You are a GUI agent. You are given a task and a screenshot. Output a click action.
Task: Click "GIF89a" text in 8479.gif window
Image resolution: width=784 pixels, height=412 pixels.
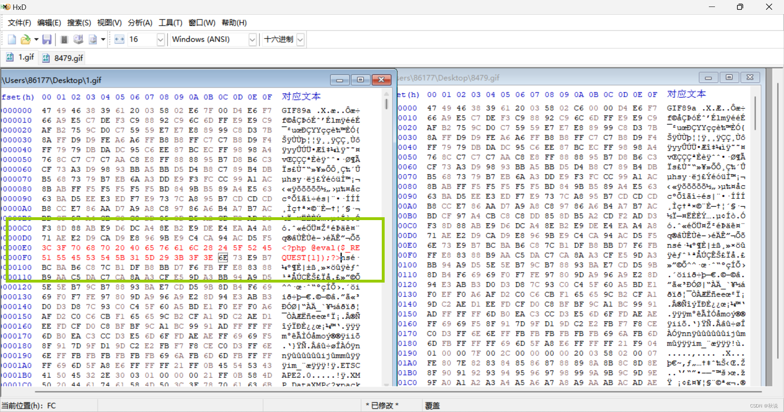[682, 108]
